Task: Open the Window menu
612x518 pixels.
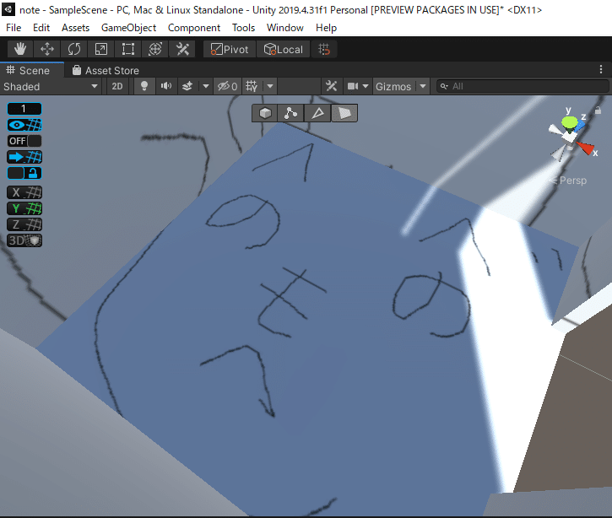Action: tap(285, 28)
